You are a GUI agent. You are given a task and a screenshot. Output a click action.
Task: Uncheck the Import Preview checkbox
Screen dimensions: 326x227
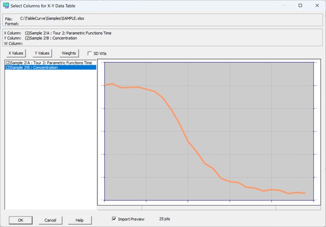[x=114, y=219]
